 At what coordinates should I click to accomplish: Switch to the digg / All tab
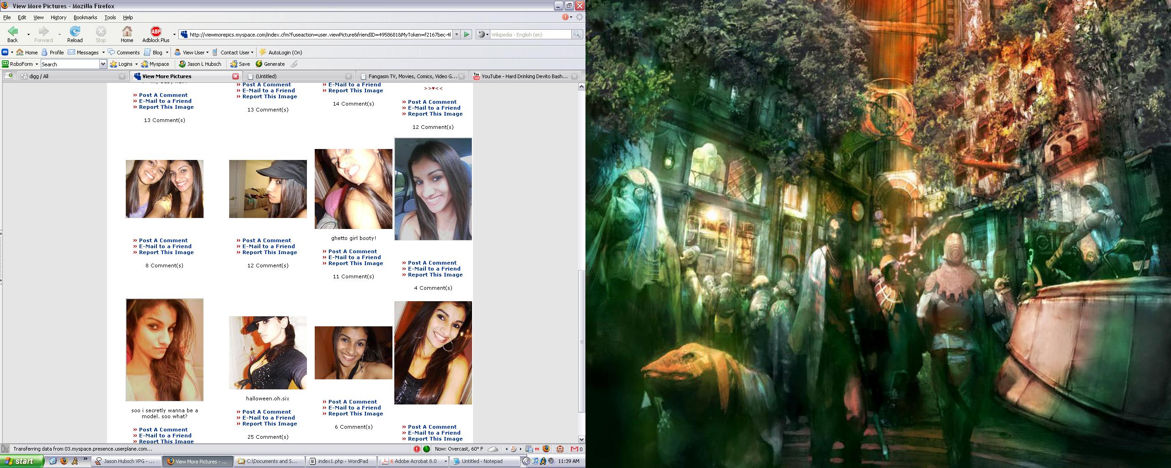[x=38, y=76]
